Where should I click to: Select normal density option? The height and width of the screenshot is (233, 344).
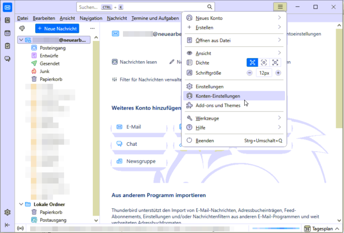click(x=264, y=62)
